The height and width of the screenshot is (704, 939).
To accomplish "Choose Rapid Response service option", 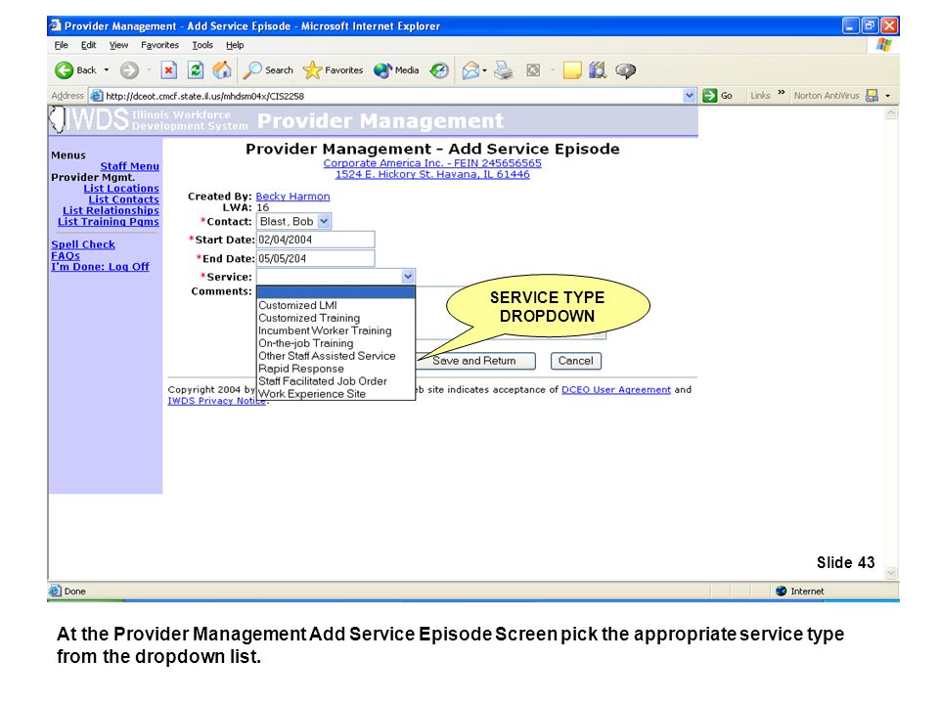I will (x=335, y=369).
